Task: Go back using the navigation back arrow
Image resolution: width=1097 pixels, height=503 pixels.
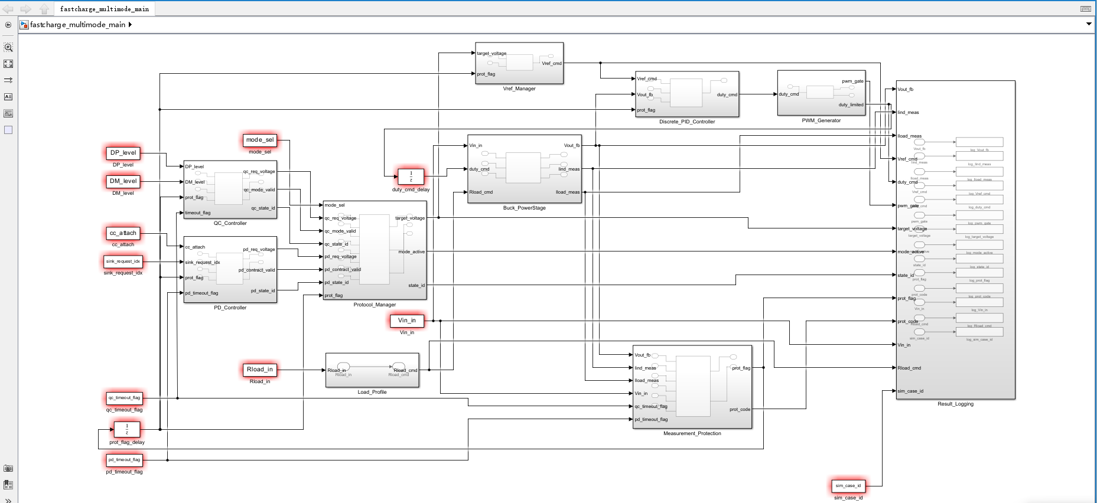Action: click(x=8, y=9)
